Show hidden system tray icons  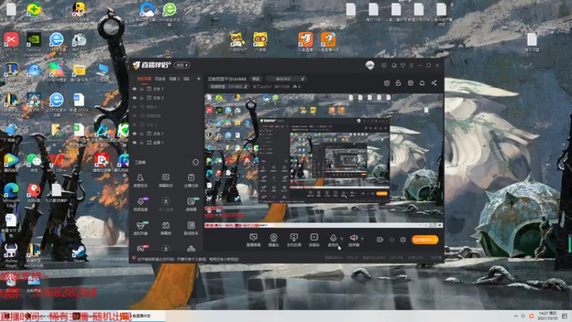[x=516, y=316]
